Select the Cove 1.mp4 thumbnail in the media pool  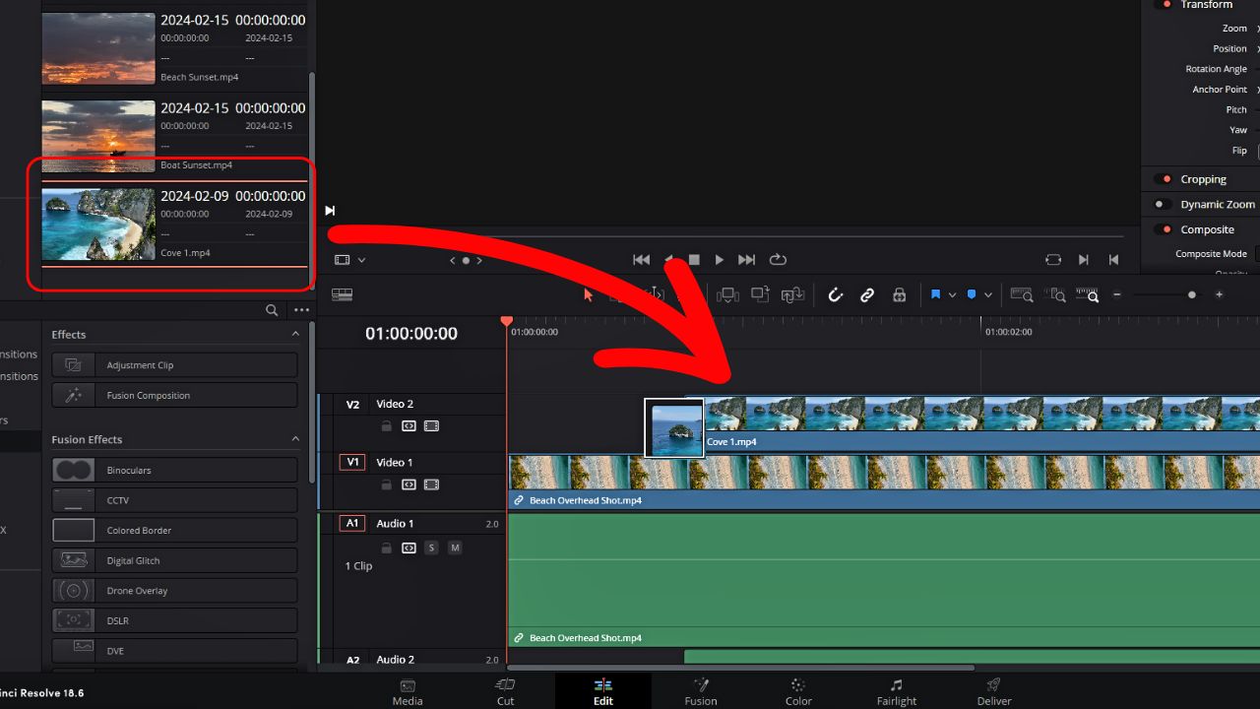pyautogui.click(x=97, y=225)
